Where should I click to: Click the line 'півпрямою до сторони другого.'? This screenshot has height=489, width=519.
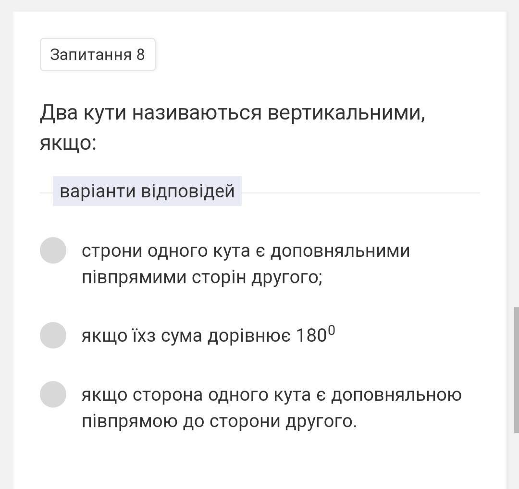(x=219, y=421)
